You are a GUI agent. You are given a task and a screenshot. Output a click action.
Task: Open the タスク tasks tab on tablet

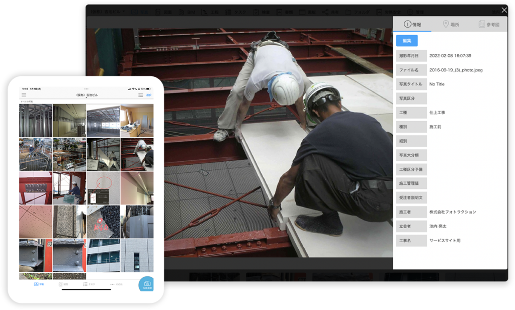coord(89,284)
